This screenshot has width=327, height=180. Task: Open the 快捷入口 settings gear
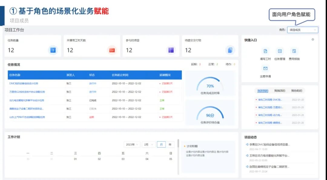pos(313,39)
